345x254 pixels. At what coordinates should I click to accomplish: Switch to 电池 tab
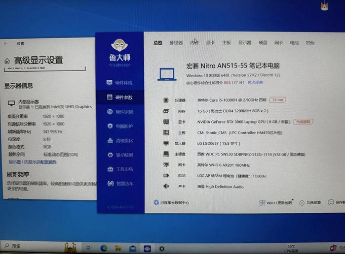294,43
